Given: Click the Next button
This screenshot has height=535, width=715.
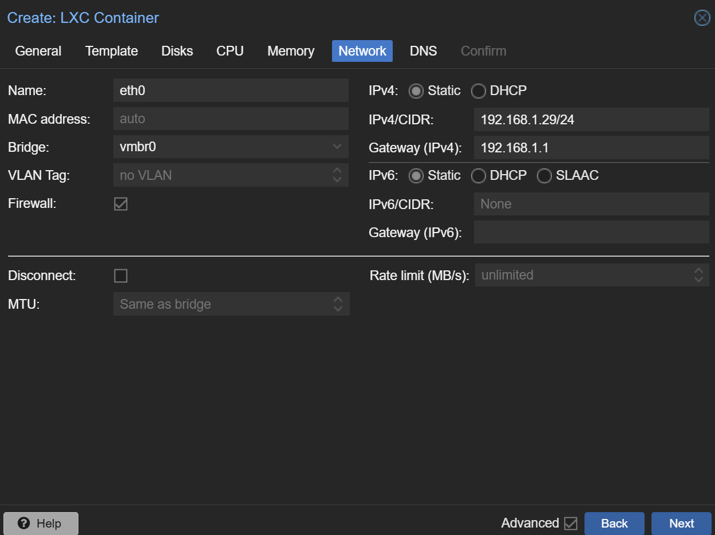Looking at the screenshot, I should coord(681,524).
